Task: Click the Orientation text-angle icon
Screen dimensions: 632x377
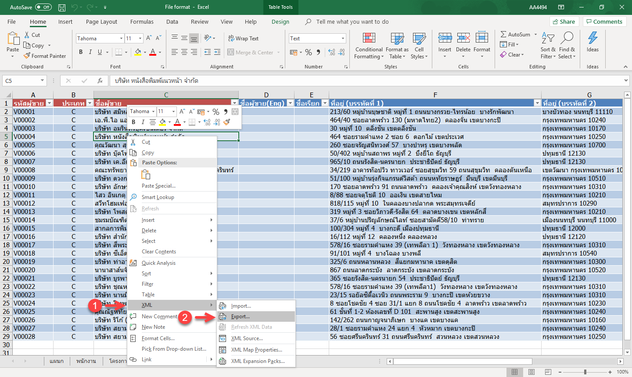Action: (207, 38)
